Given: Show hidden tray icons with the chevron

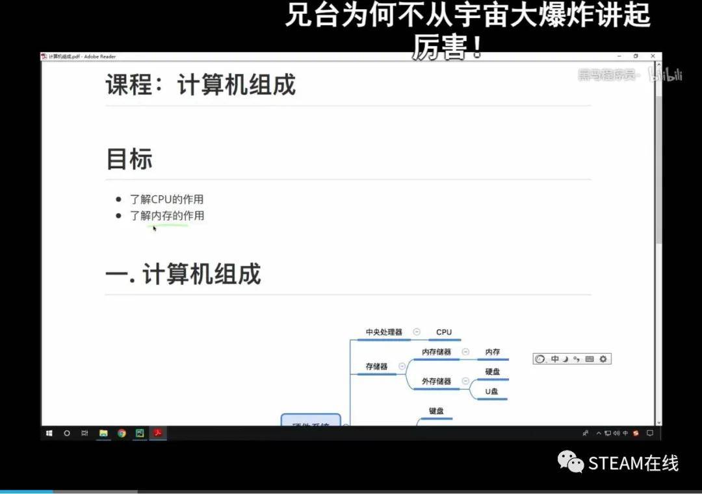Looking at the screenshot, I should (599, 433).
